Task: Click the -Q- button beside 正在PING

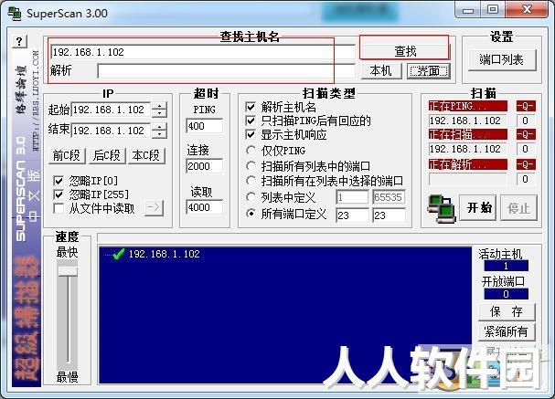Action: point(525,106)
